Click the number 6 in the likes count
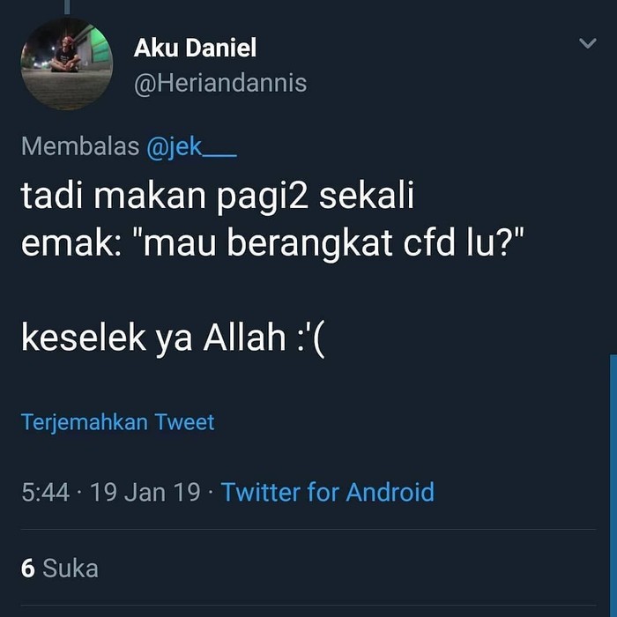This screenshot has width=617, height=617. pyautogui.click(x=28, y=569)
